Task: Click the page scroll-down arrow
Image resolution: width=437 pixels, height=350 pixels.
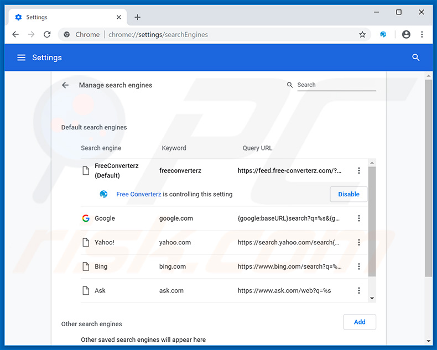Action: pos(428,341)
